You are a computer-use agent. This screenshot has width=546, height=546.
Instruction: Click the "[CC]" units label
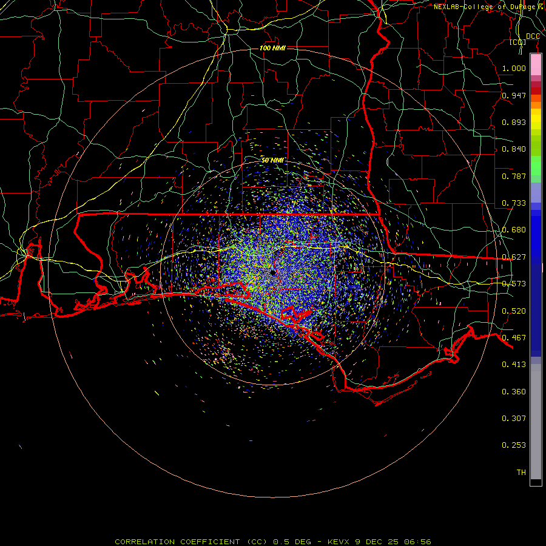518,42
